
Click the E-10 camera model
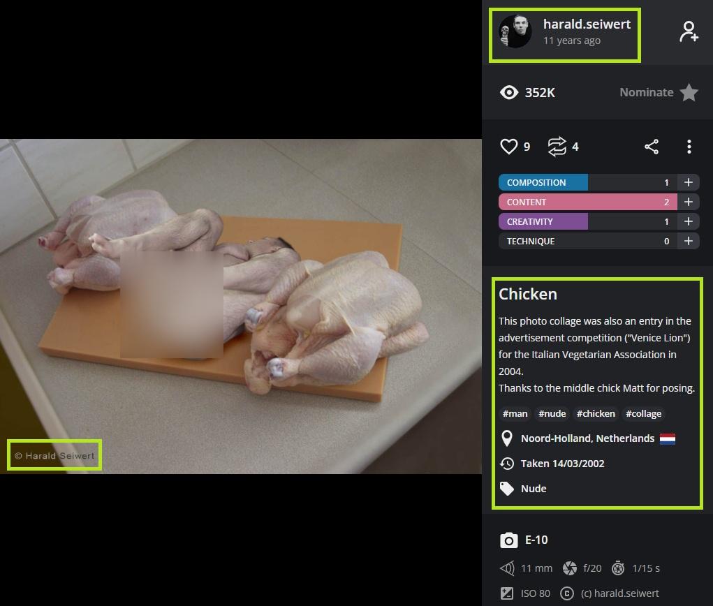click(536, 540)
